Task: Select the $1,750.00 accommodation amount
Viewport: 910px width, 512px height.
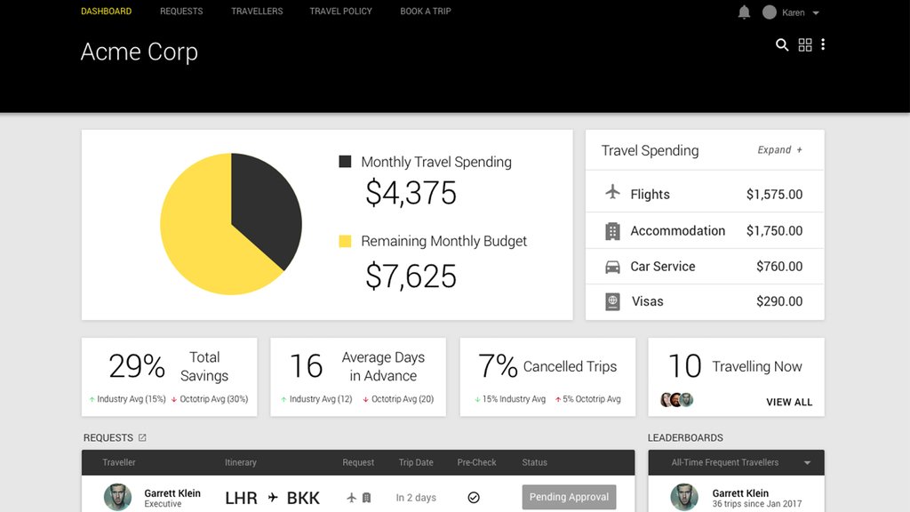Action: tap(774, 230)
